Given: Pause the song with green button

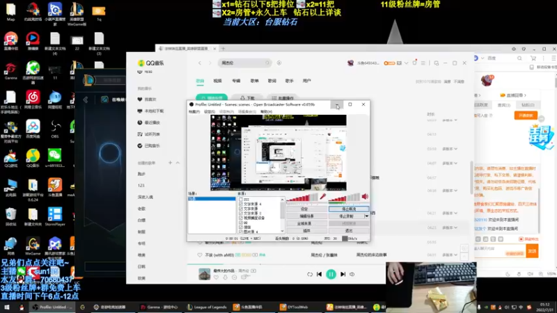Looking at the screenshot, I should pyautogui.click(x=331, y=274).
